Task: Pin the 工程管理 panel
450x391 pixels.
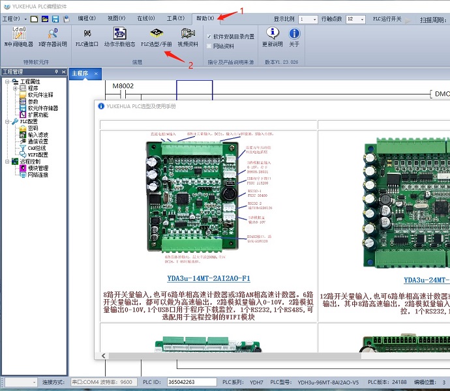Action: tap(57, 72)
